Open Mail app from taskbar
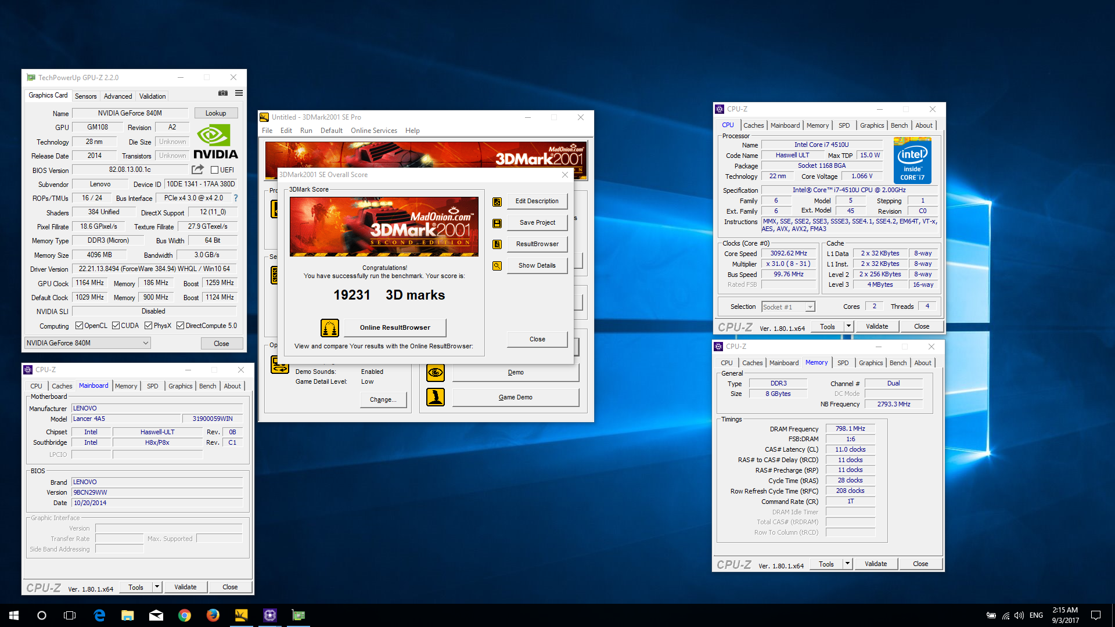The width and height of the screenshot is (1115, 627). pos(156,615)
